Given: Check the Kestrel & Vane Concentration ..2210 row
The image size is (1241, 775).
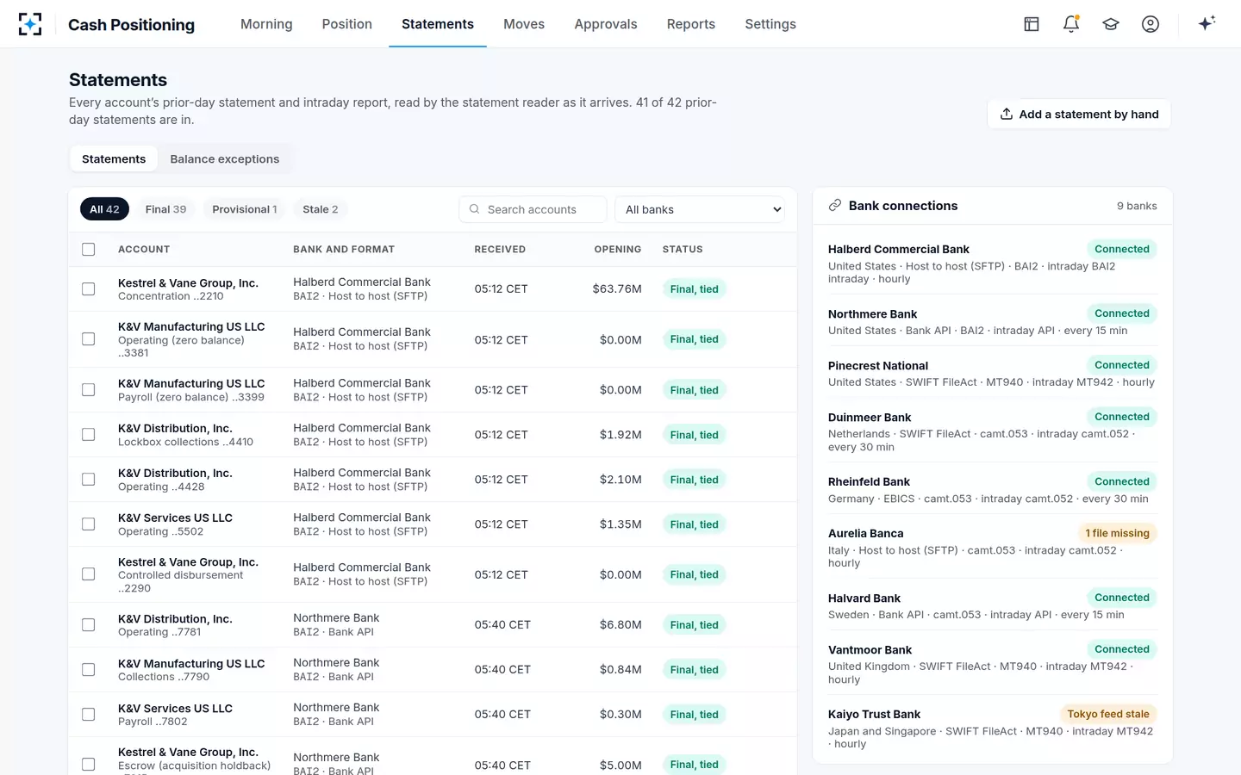Looking at the screenshot, I should tap(89, 289).
